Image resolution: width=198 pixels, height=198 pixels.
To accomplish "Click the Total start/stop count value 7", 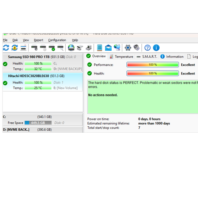I will pyautogui.click(x=139, y=128).
